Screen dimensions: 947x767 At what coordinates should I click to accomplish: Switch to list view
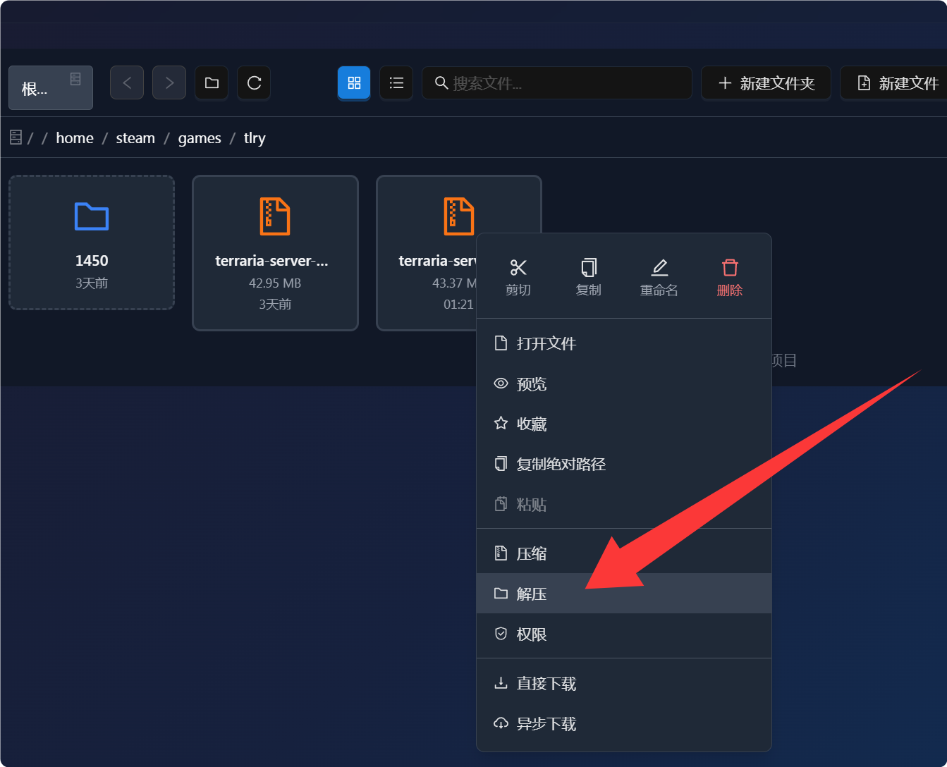click(396, 83)
